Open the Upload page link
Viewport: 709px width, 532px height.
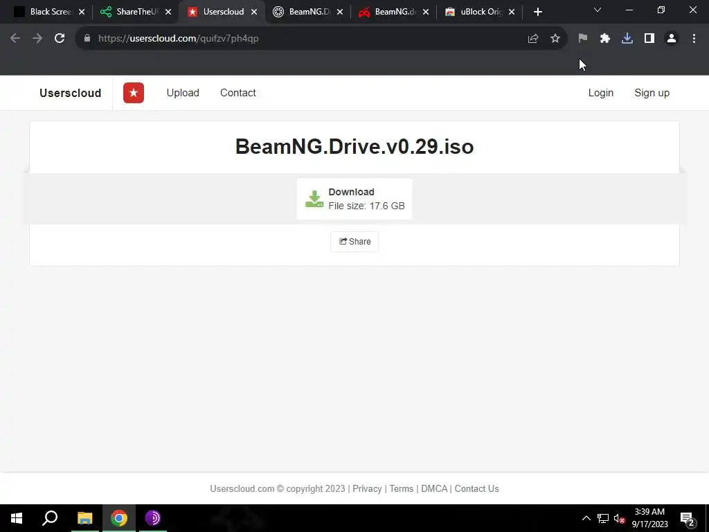(183, 93)
